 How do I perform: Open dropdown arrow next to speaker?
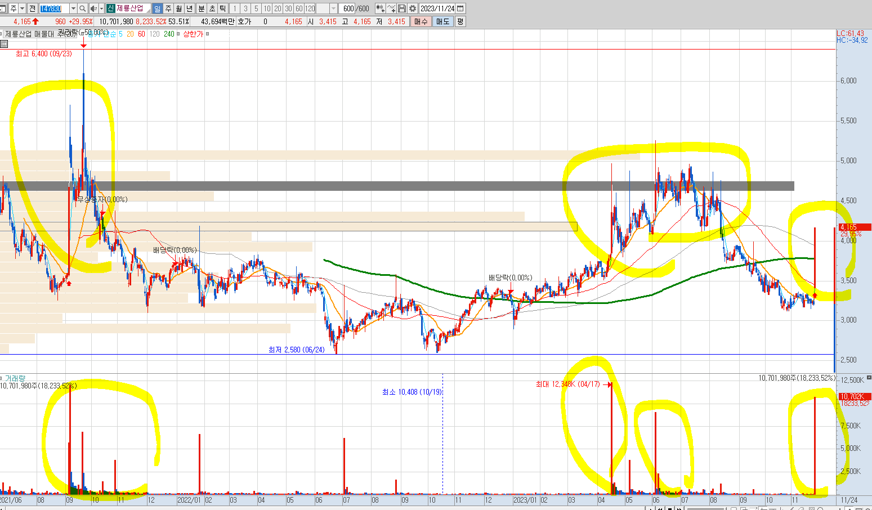click(x=101, y=8)
